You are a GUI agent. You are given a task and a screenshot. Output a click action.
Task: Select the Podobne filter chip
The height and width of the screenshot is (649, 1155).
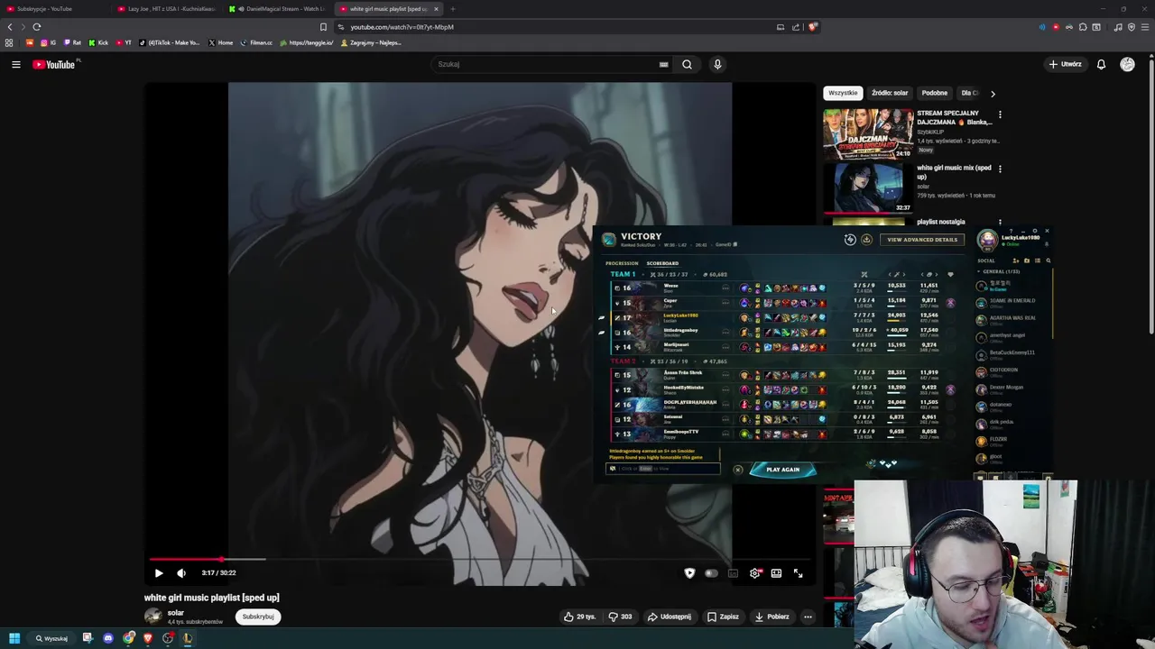point(935,93)
